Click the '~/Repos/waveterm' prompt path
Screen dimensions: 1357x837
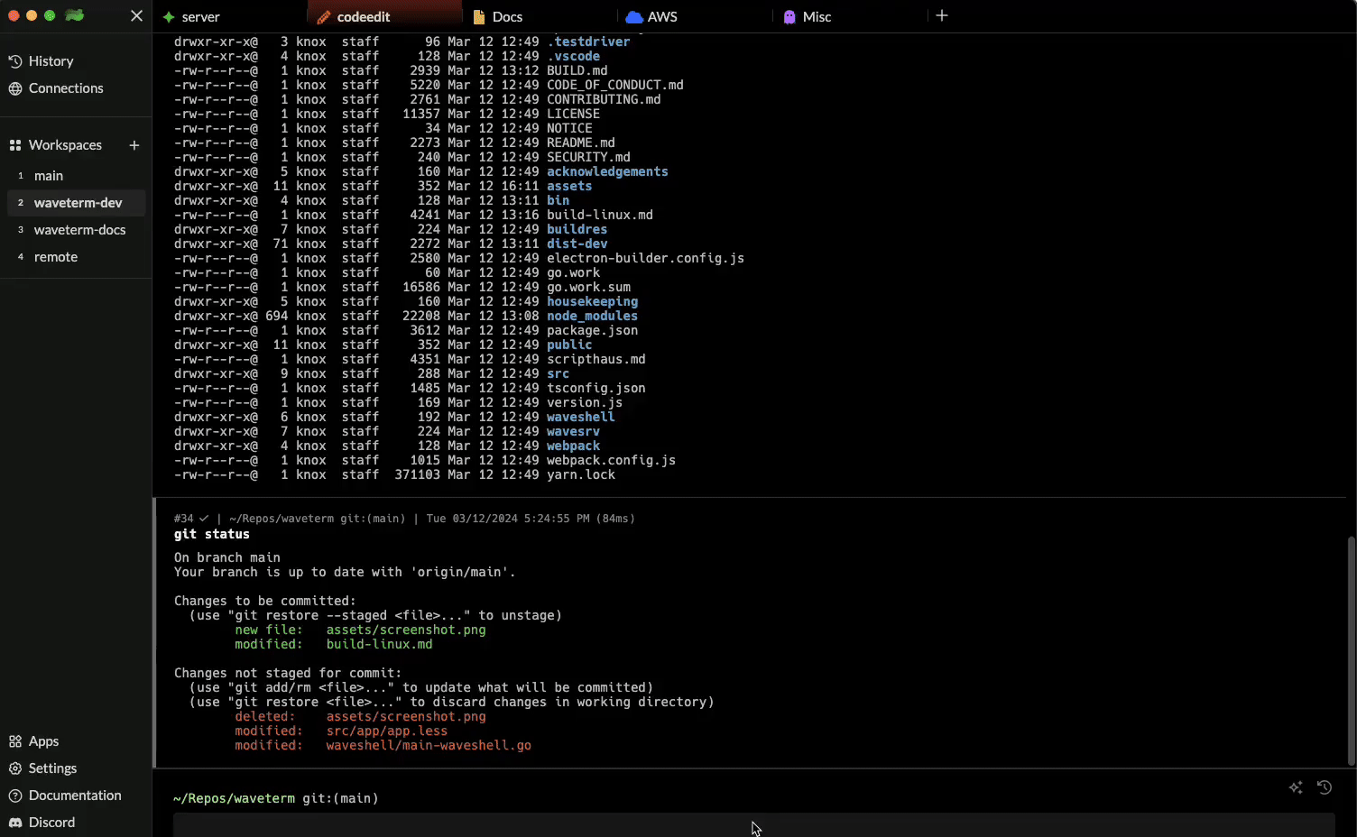pyautogui.click(x=235, y=798)
